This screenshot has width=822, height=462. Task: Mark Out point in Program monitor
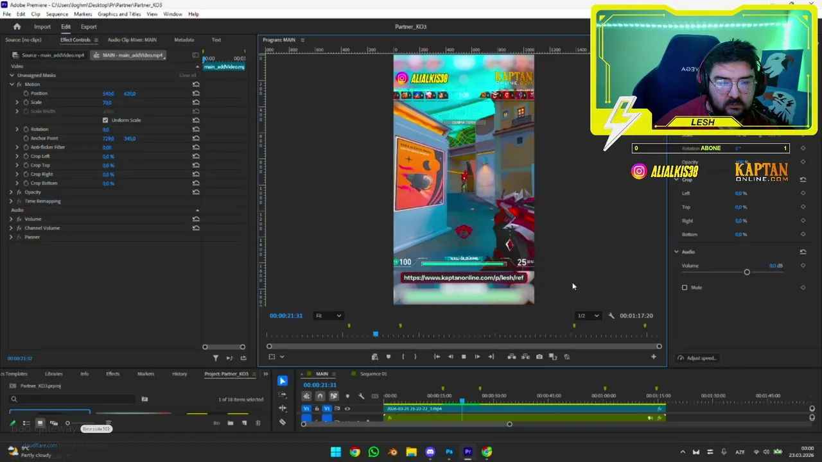click(x=415, y=357)
